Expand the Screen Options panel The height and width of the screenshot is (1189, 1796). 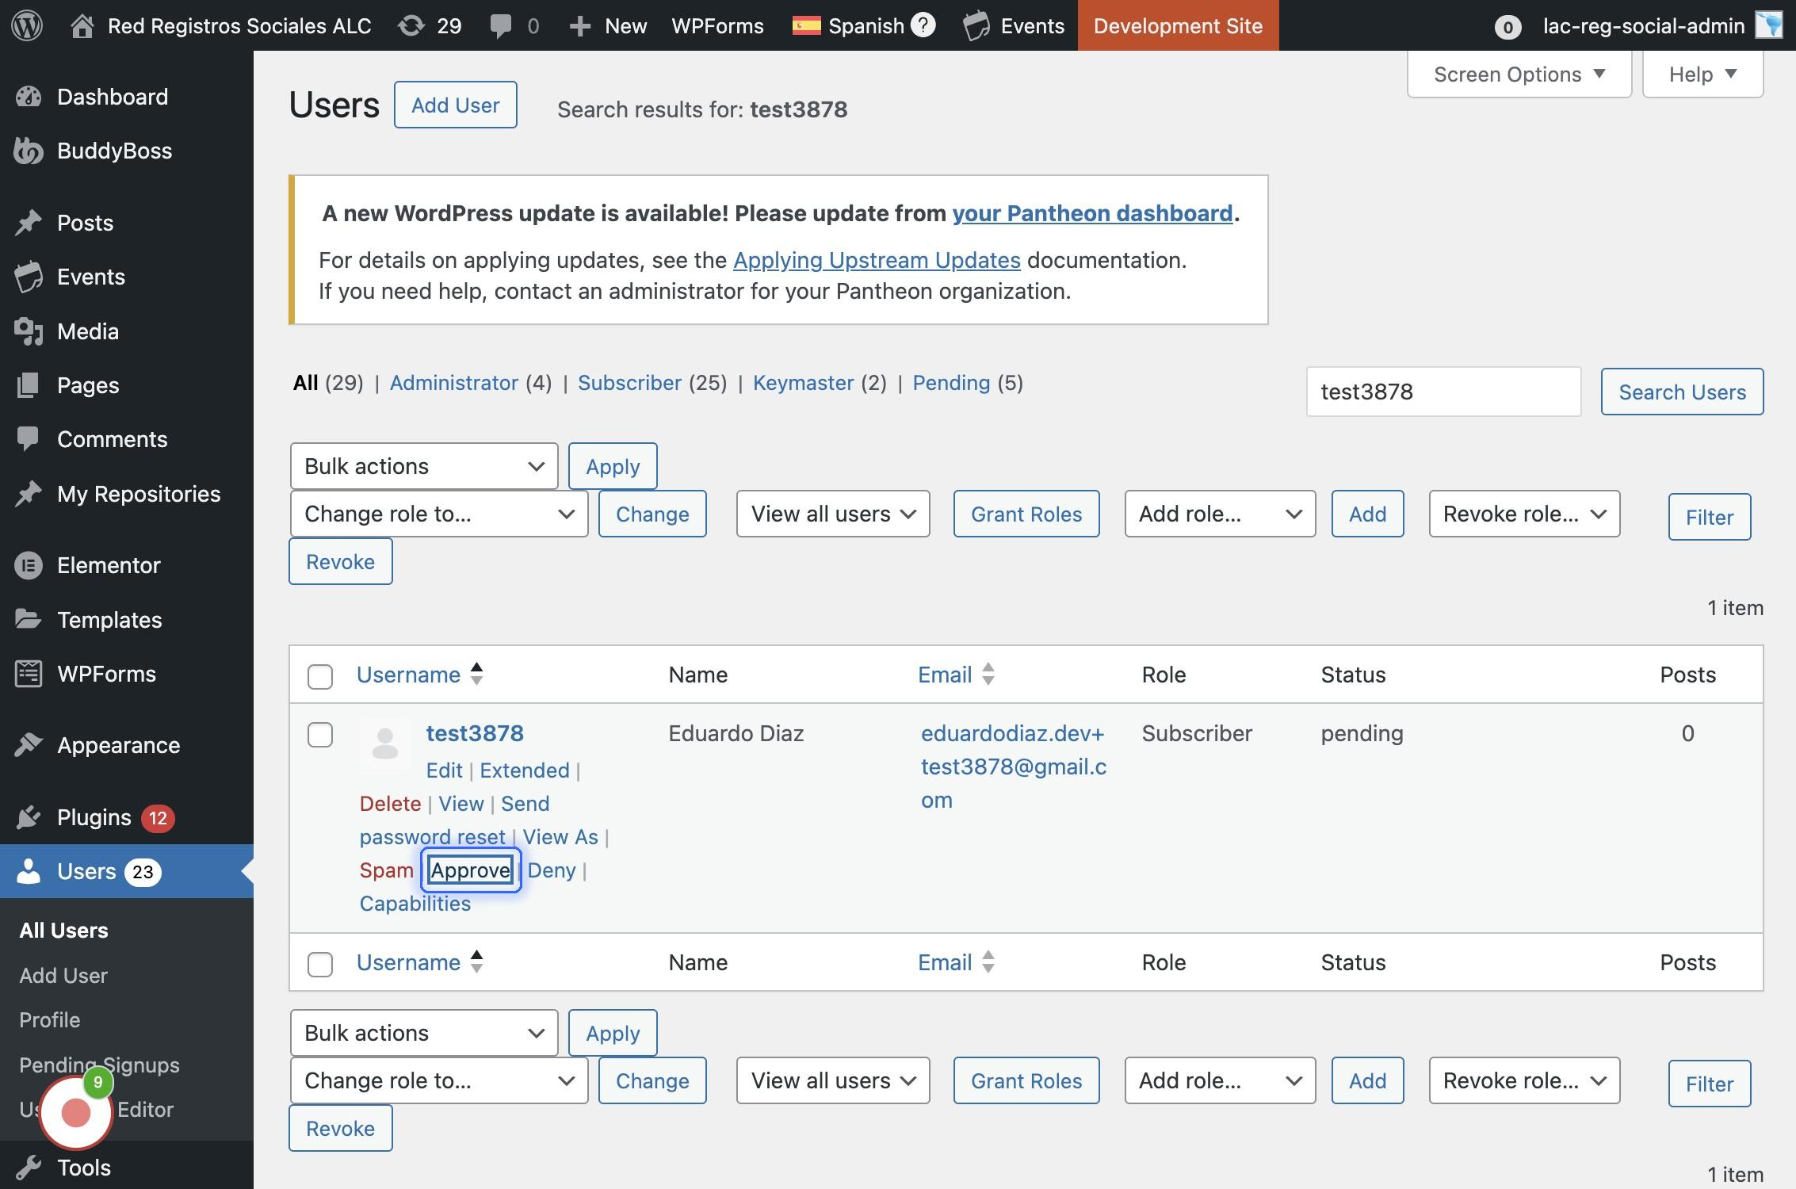click(x=1519, y=75)
